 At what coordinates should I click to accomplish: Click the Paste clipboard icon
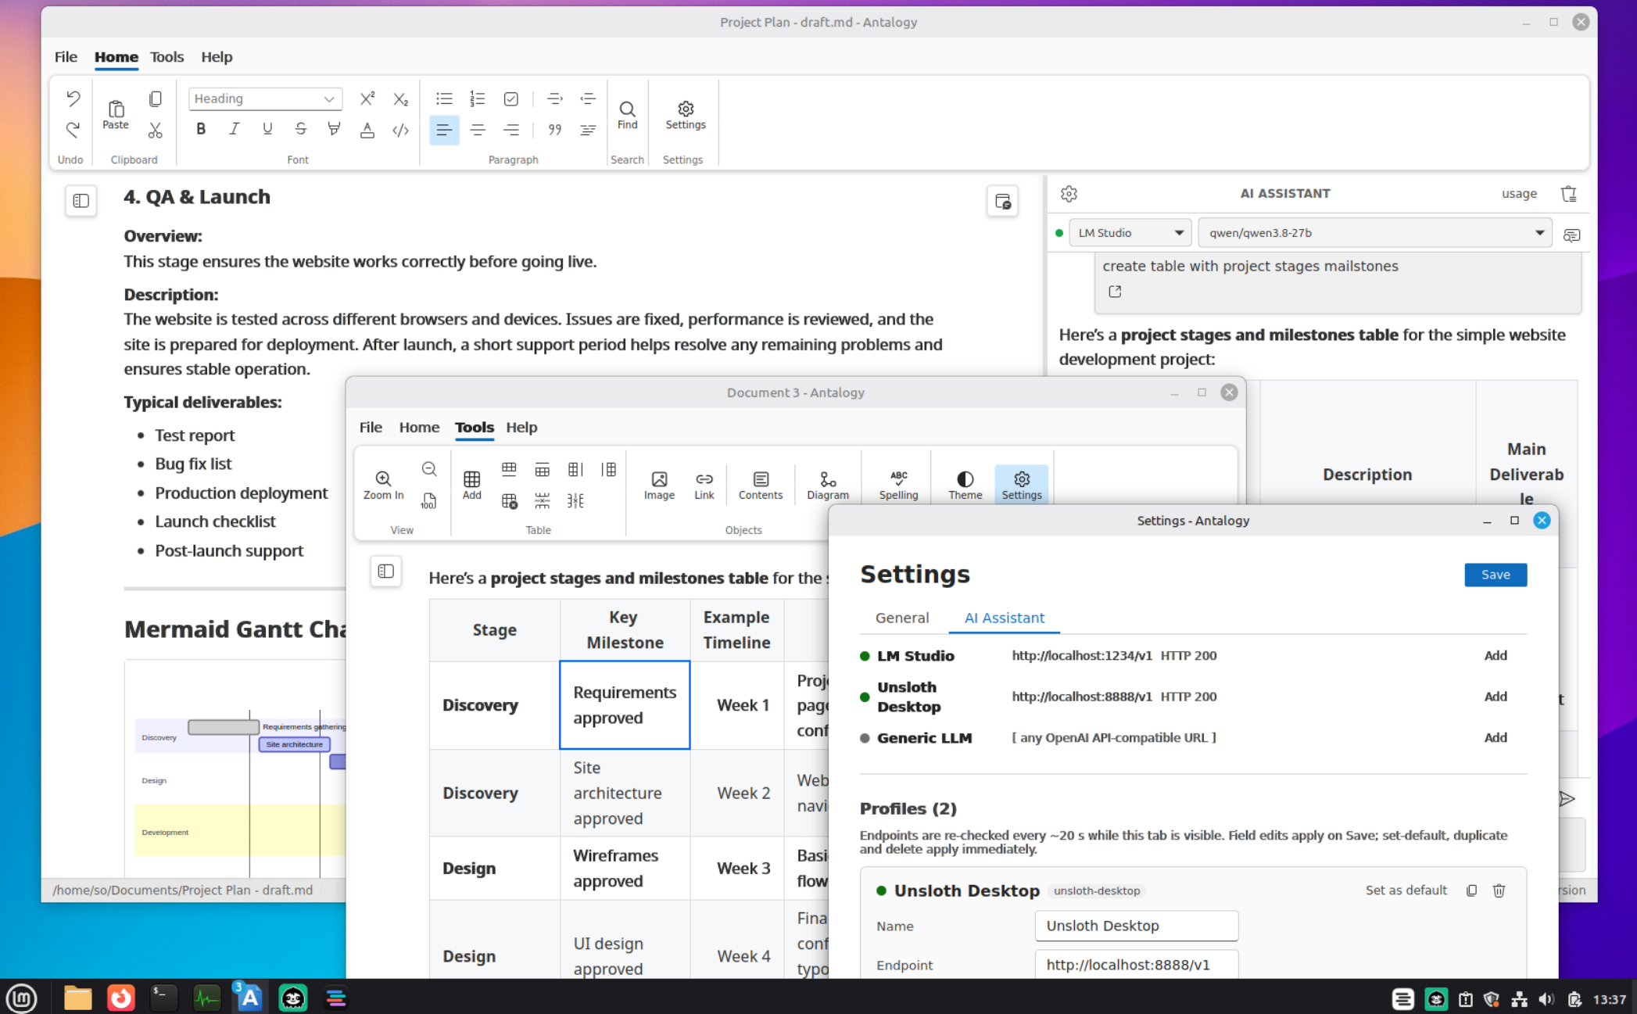(116, 114)
